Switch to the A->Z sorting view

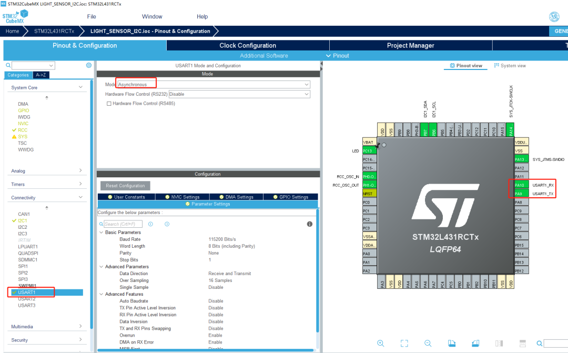pyautogui.click(x=40, y=75)
